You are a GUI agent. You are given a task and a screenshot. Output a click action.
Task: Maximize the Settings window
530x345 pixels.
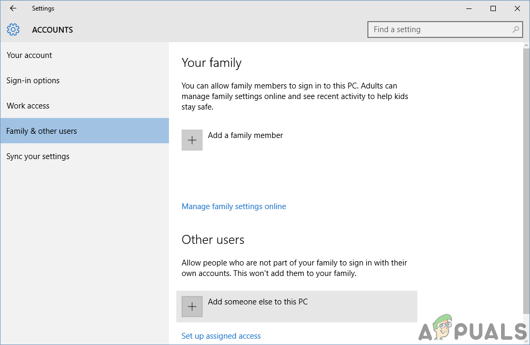click(x=493, y=8)
